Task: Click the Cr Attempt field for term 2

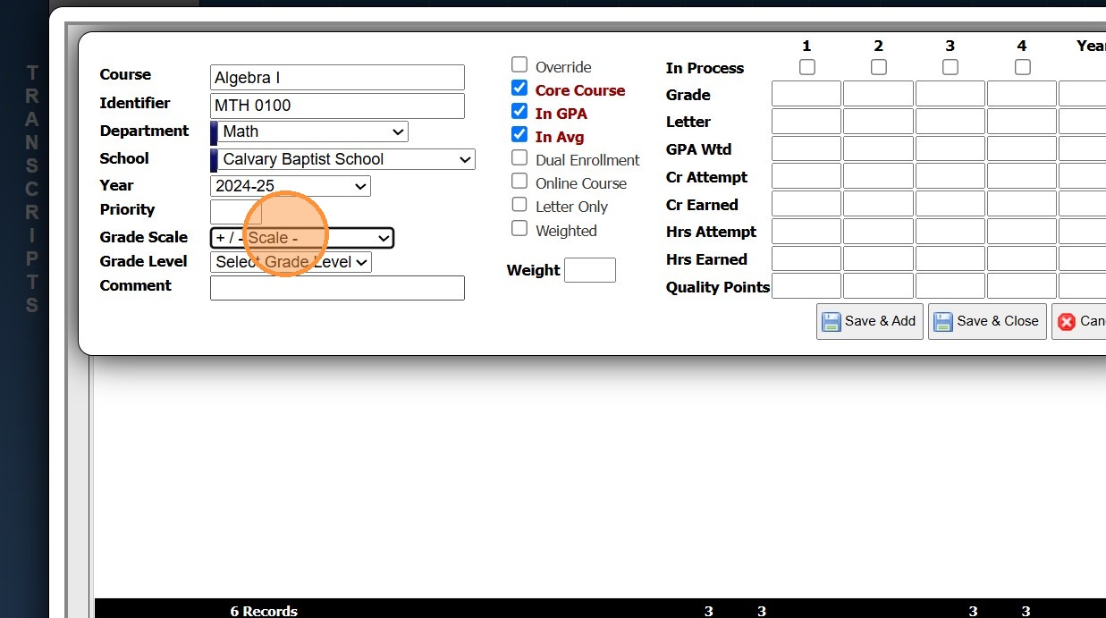Action: [878, 176]
